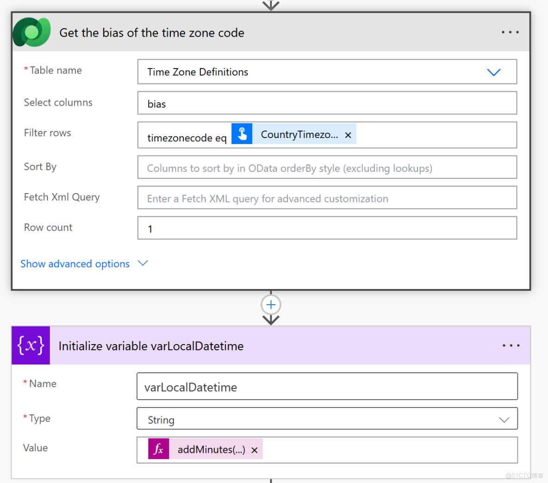Open menu for Initialize variable action
Image resolution: width=548 pixels, height=483 pixels.
511,346
